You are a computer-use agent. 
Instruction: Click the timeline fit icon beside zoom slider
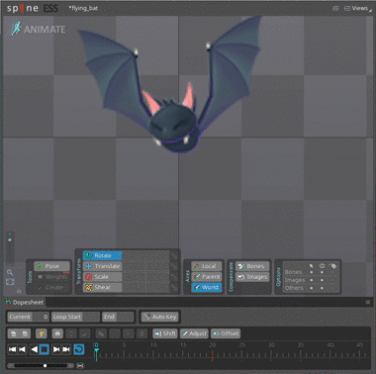(x=80, y=365)
